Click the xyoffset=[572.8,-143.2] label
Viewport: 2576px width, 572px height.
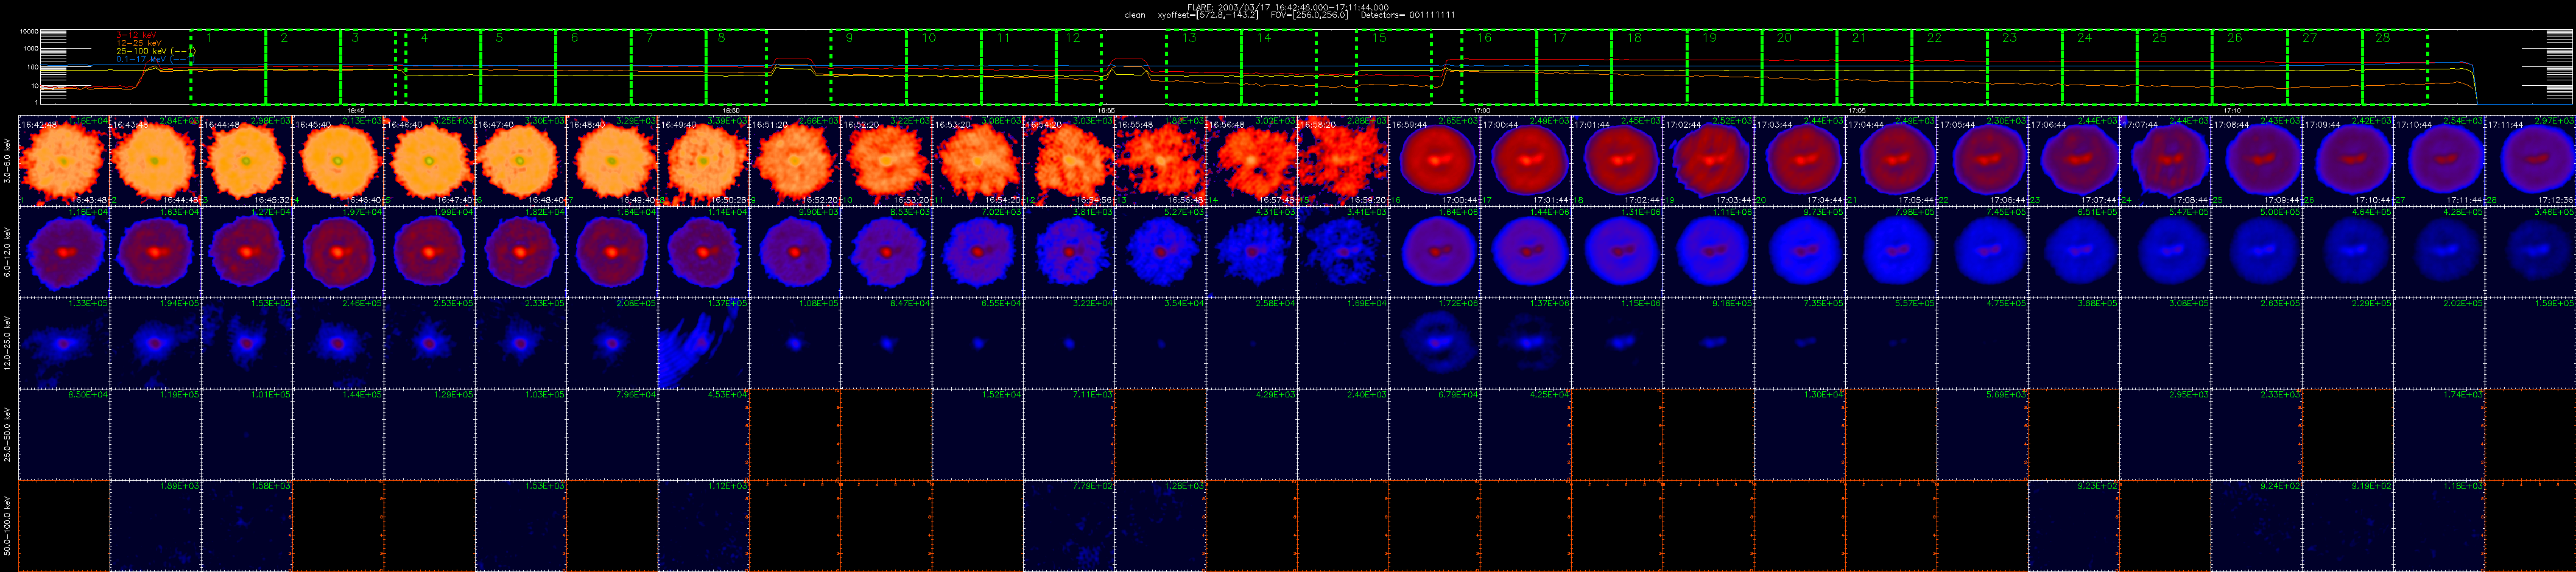pyautogui.click(x=1209, y=15)
